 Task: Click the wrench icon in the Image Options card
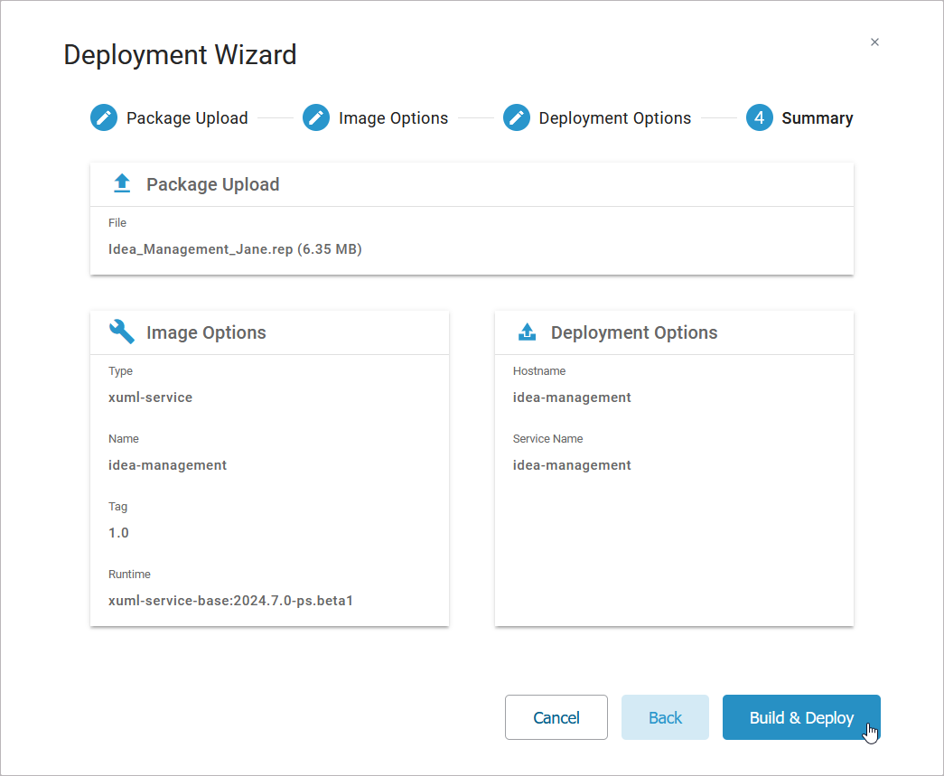(x=121, y=332)
